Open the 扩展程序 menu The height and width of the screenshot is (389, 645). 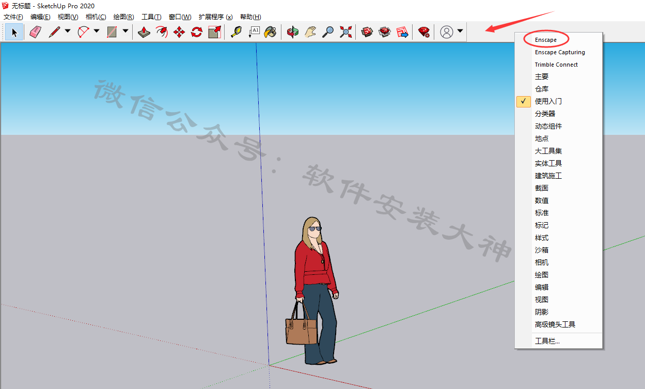tap(215, 17)
